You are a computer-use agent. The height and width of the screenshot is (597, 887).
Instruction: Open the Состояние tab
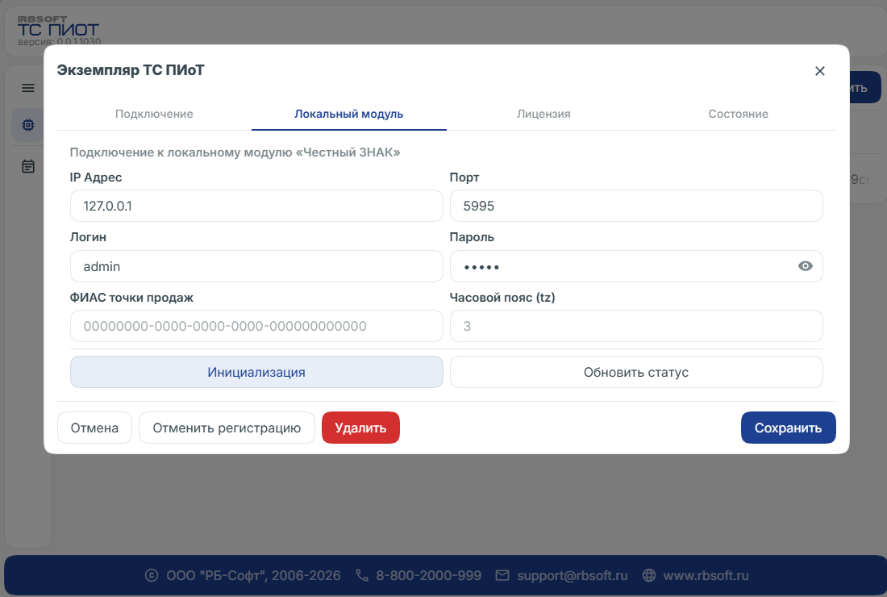tap(738, 115)
